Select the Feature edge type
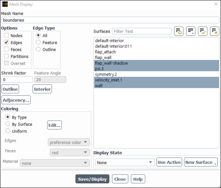This screenshot has width=221, height=188. coord(38,42)
